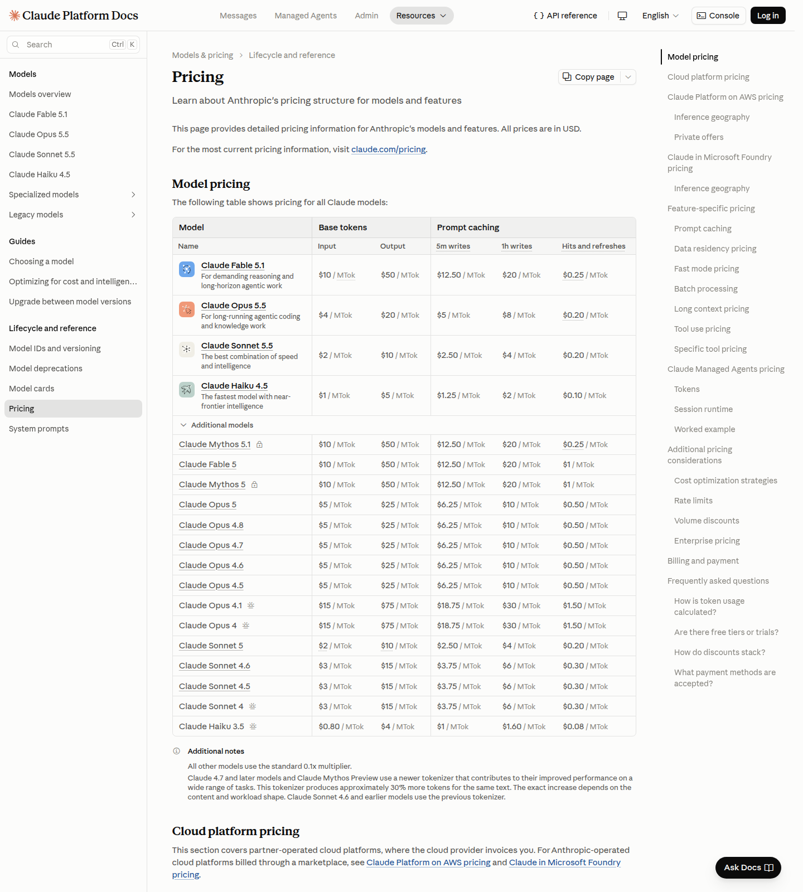Focus the Search docs field
The height and width of the screenshot is (892, 803).
[x=73, y=45]
